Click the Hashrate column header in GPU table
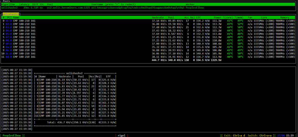 tap(157, 17)
